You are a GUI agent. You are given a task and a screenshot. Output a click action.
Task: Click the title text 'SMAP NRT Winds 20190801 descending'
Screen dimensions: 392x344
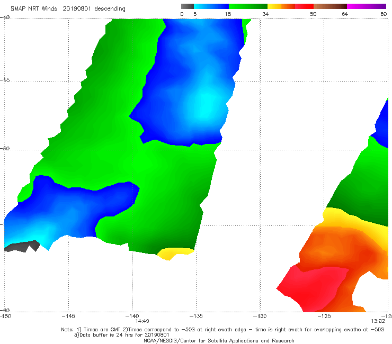point(68,8)
